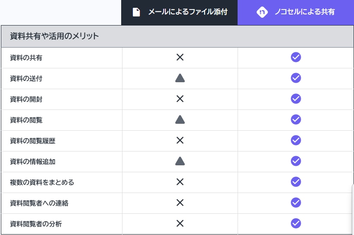Screen dimensions: 354x235
Task: Click the triangle icon in the 資料の情報追加 row
Action: (180, 161)
